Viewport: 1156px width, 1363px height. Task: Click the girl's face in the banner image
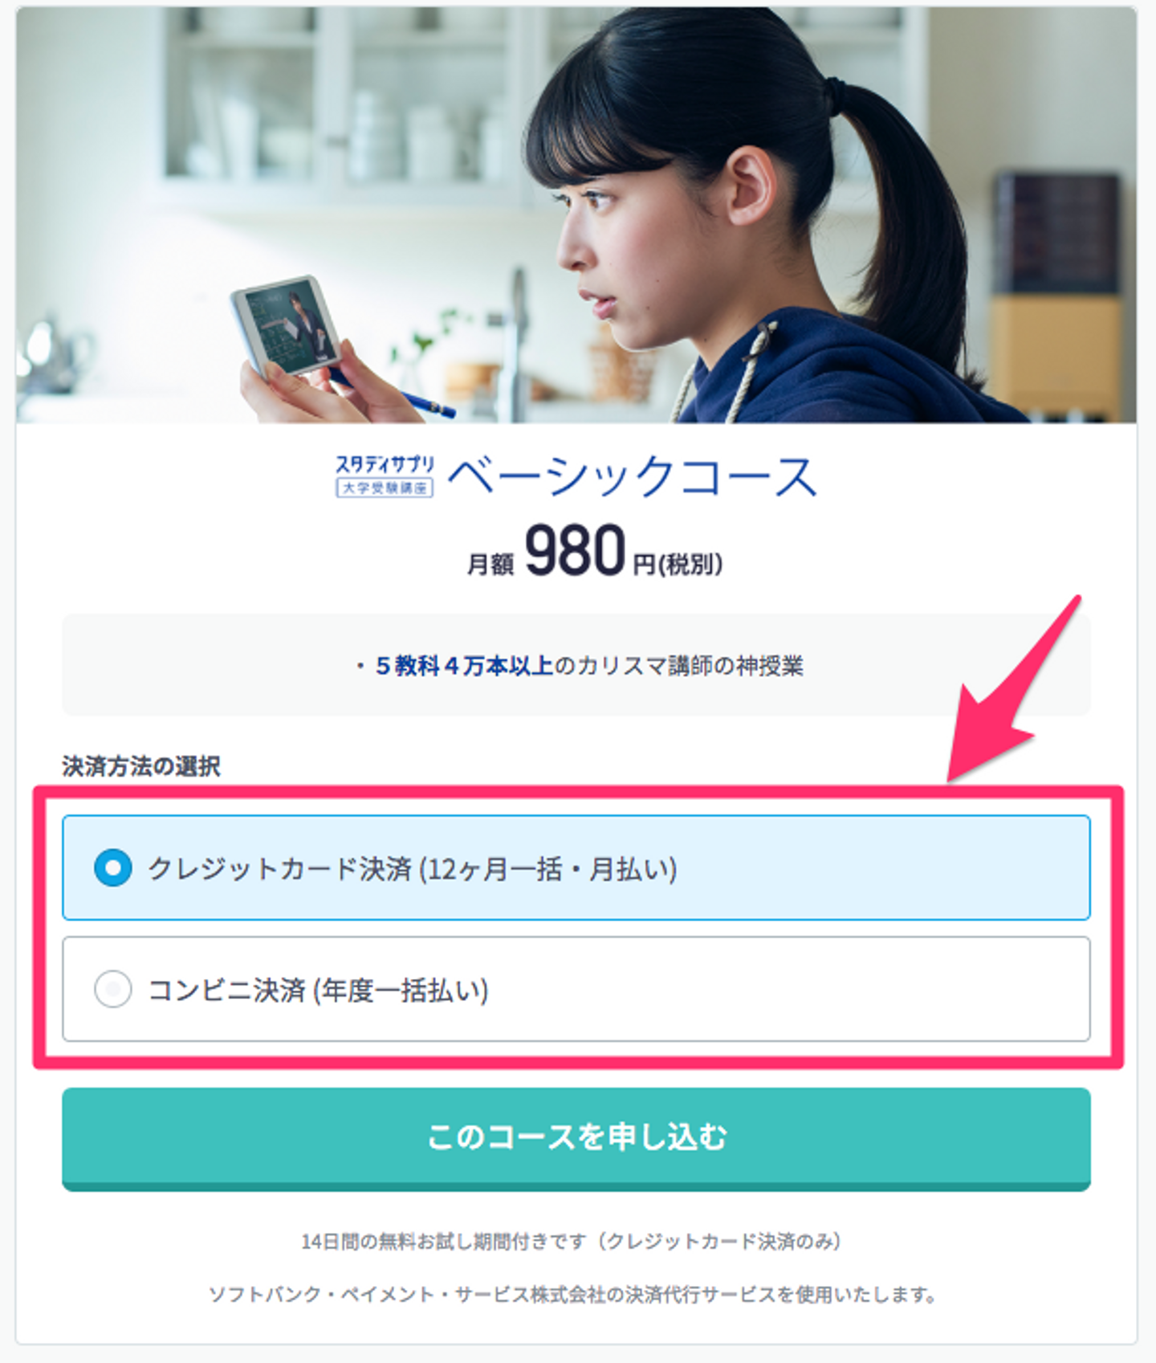point(618,249)
